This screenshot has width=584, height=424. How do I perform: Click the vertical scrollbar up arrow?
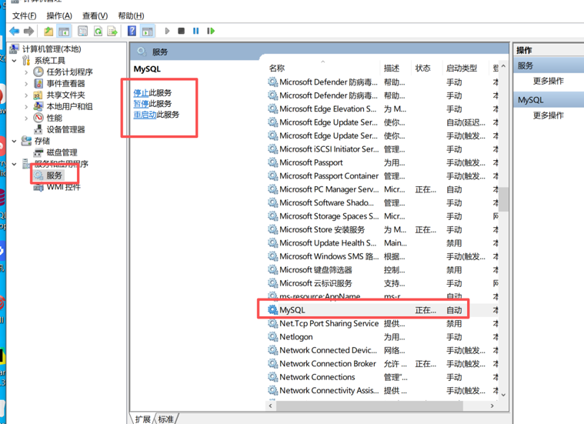coord(503,66)
